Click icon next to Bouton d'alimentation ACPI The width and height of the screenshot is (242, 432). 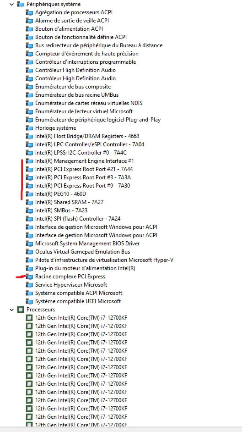(x=29, y=29)
